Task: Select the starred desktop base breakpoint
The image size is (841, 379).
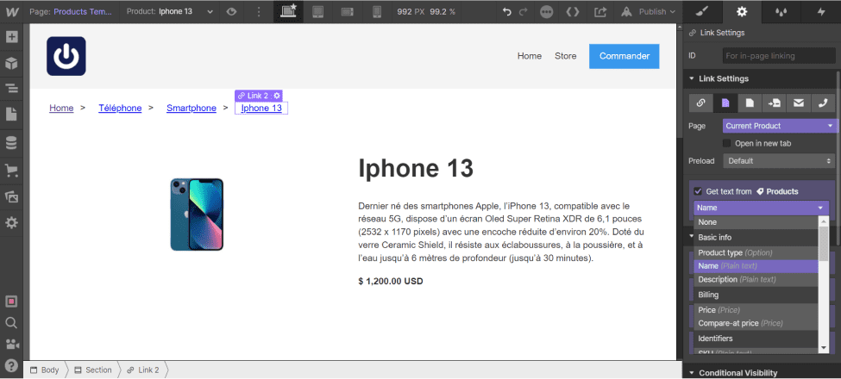Action: [289, 11]
